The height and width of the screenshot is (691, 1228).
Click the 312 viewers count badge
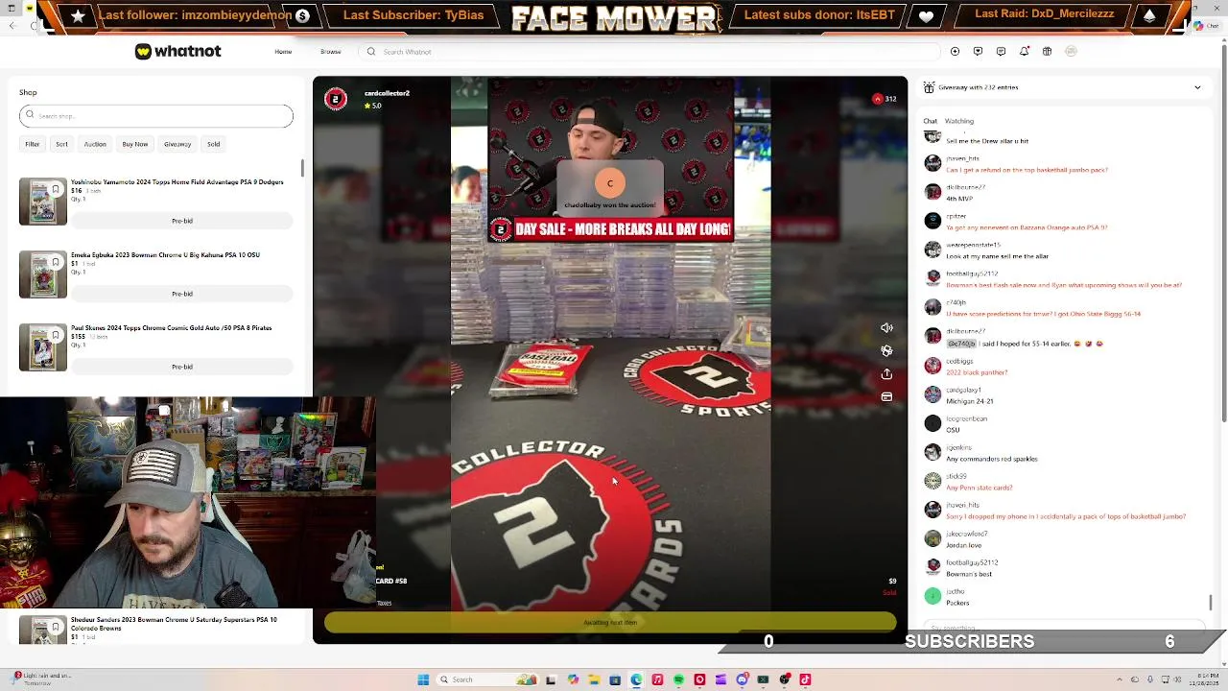point(885,99)
